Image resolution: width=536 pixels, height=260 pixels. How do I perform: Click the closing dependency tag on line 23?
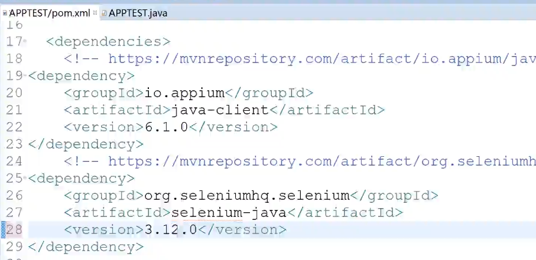(86, 144)
